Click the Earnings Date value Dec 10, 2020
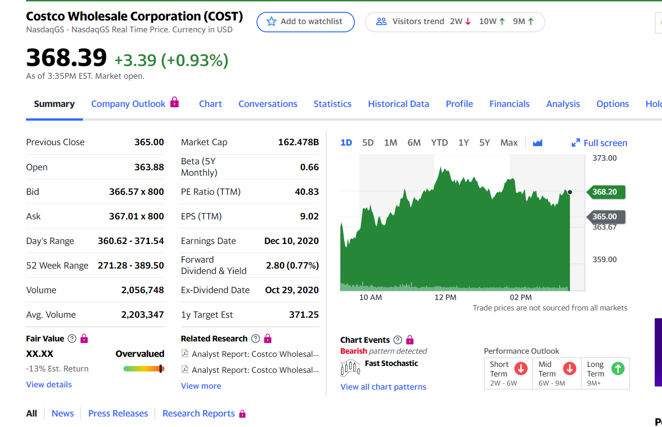This screenshot has height=427, width=662. [x=292, y=241]
